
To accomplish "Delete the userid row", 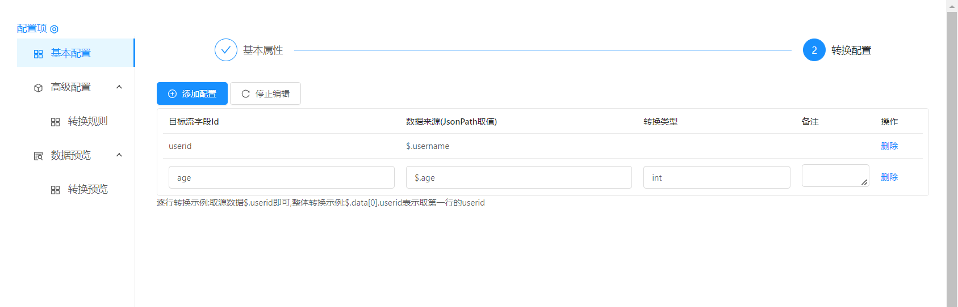I will tap(889, 146).
